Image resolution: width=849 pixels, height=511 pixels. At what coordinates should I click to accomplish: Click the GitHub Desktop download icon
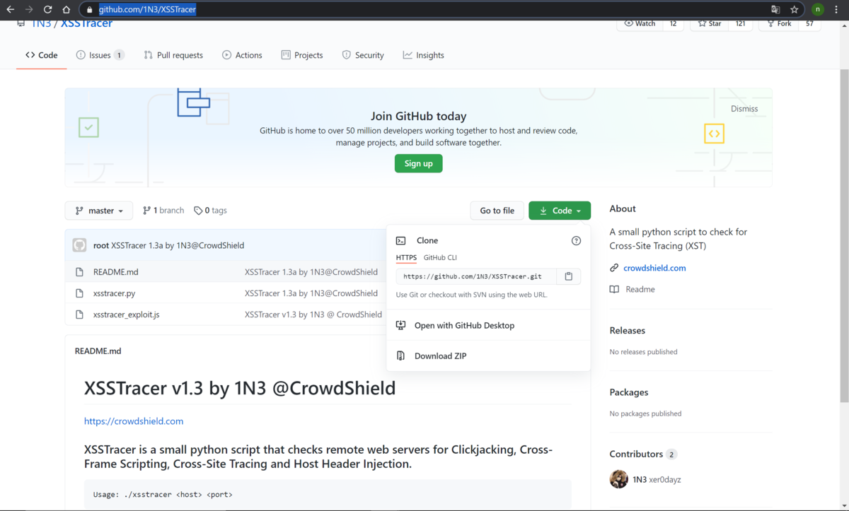point(400,325)
